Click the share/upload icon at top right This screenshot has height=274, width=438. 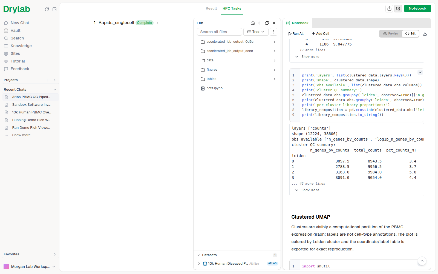(389, 8)
